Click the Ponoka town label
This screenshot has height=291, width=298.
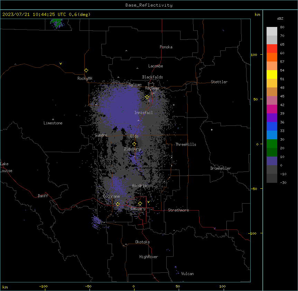pyautogui.click(x=166, y=47)
